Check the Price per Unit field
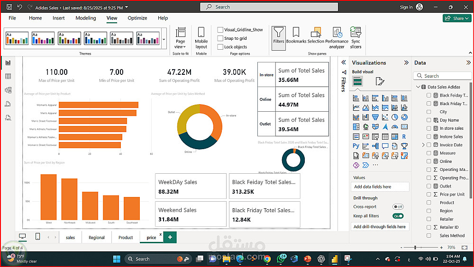 pos(428,194)
